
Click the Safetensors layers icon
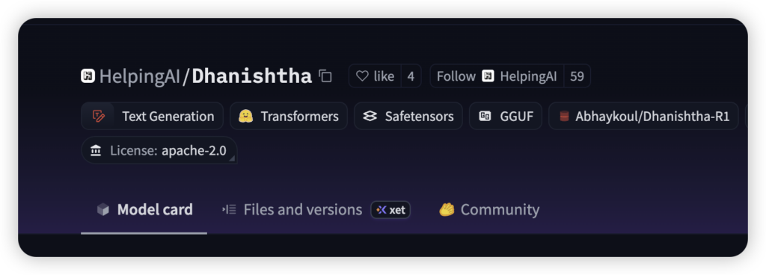370,116
